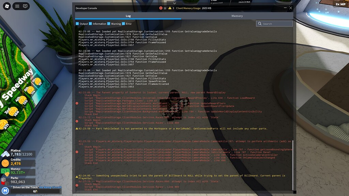Viewport: 349px width, 196px height.
Task: Click the blue M mission icon
Action: (x=5, y=191)
